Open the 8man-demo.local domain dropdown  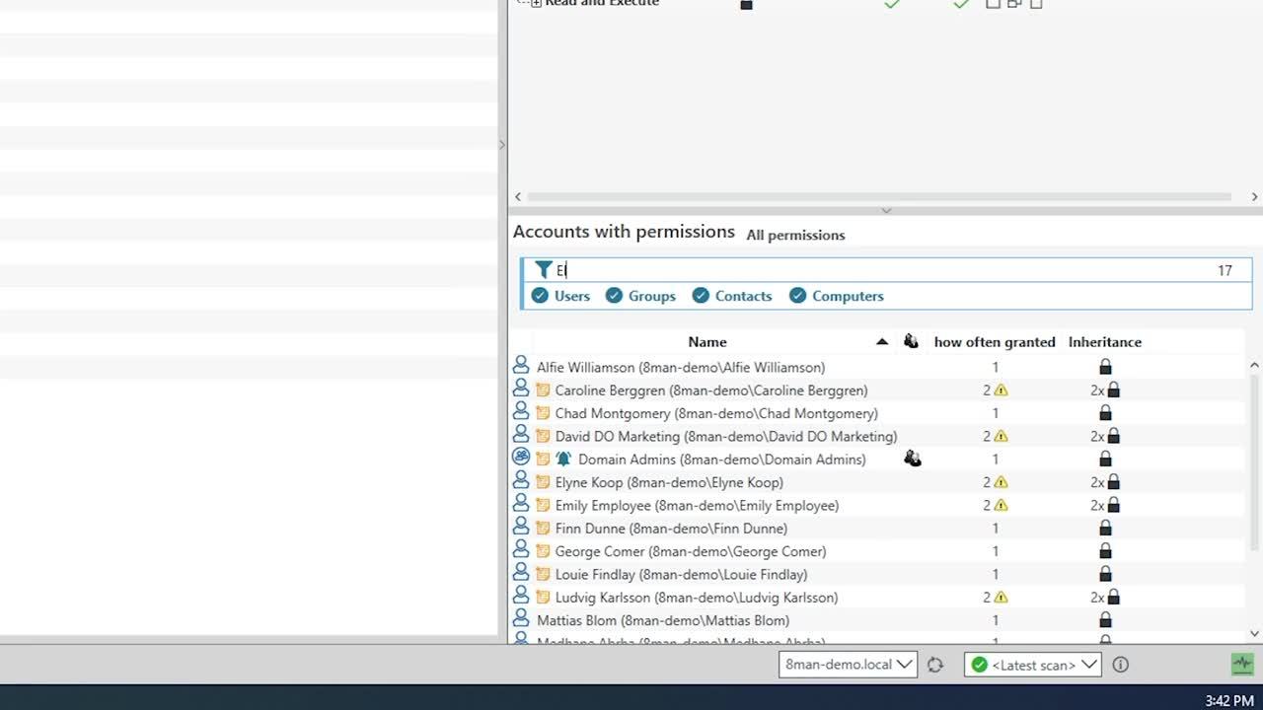(x=848, y=665)
